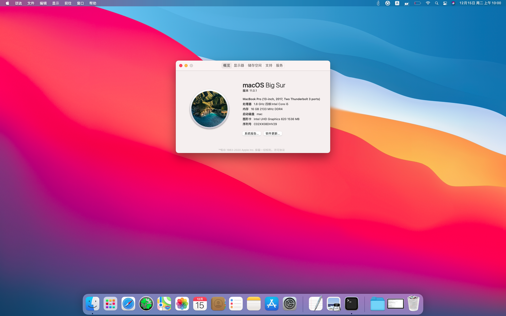Open Terminal from the Dock

(x=352, y=304)
